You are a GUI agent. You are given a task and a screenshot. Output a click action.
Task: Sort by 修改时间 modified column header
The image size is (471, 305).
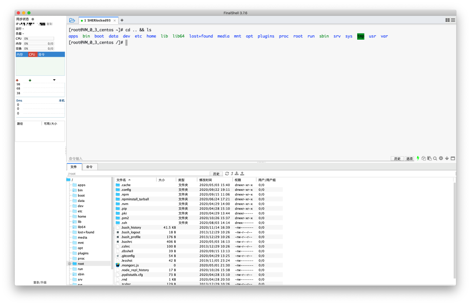215,180
